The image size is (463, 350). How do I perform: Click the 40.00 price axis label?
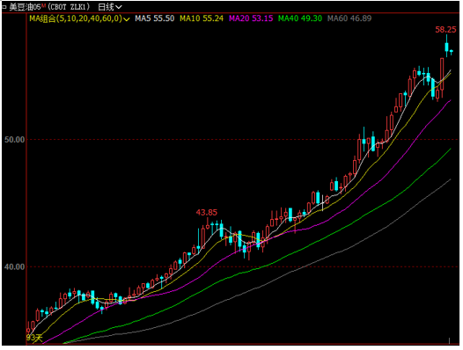pyautogui.click(x=14, y=266)
